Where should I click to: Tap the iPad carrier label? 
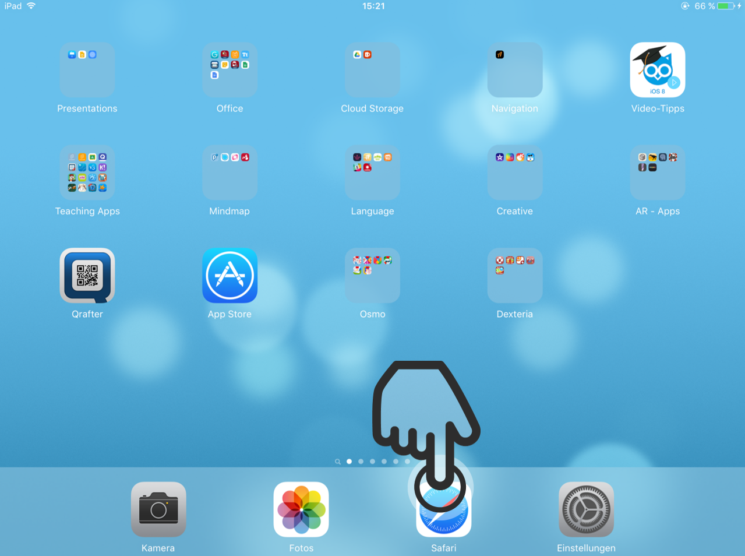pyautogui.click(x=13, y=6)
